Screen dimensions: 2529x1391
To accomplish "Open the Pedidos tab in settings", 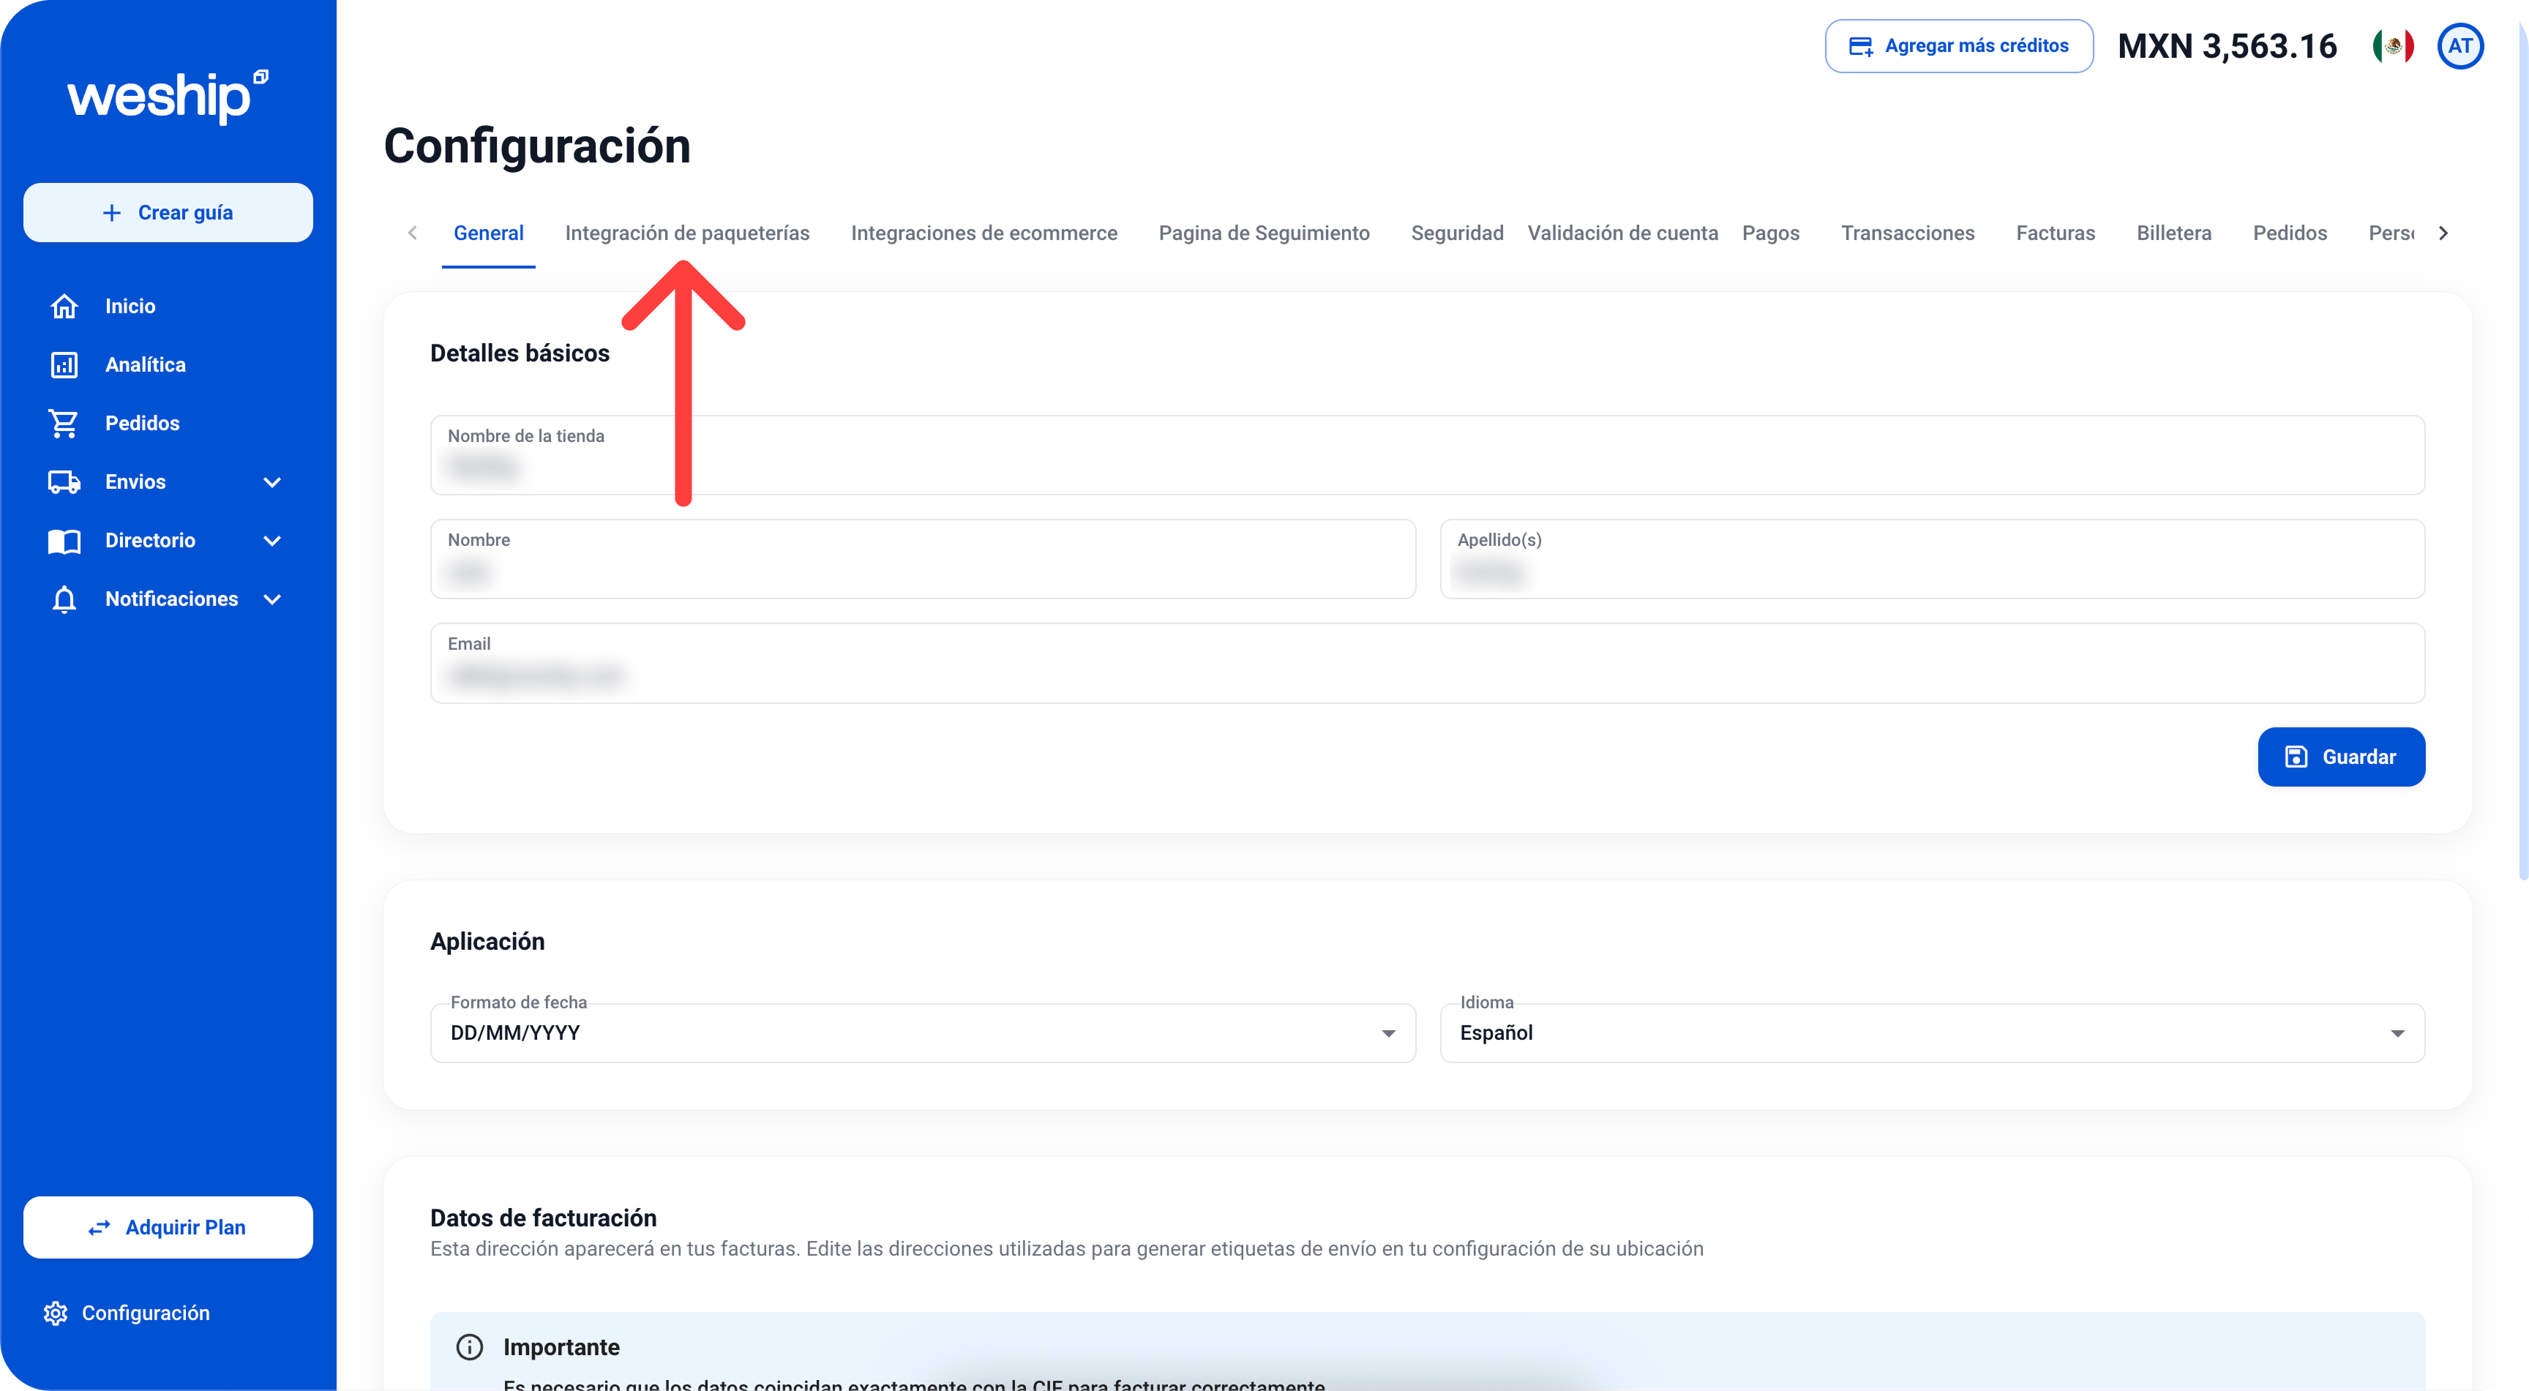I will (2290, 233).
